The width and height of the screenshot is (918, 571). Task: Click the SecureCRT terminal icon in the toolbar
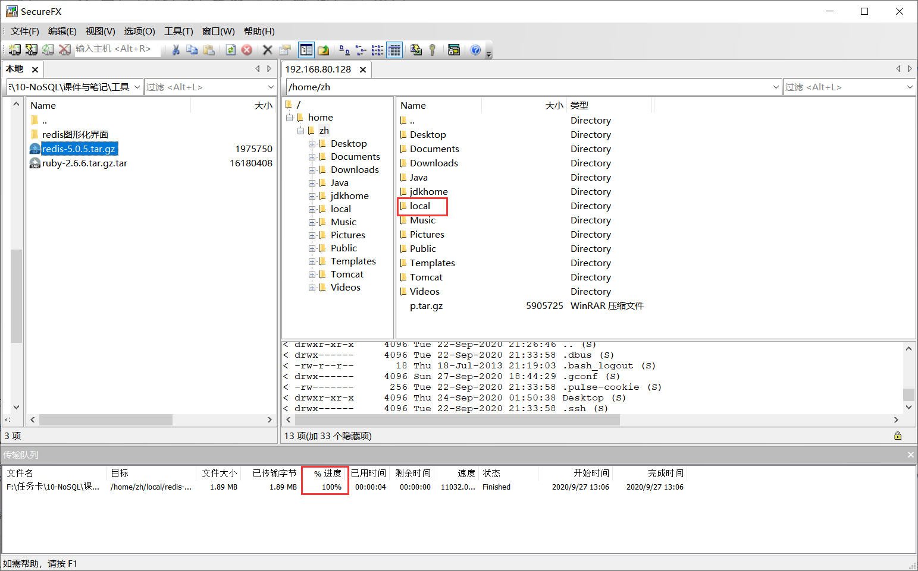pyautogui.click(x=454, y=50)
